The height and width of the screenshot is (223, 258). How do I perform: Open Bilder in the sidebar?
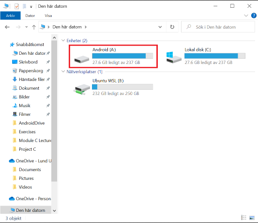click(x=21, y=97)
